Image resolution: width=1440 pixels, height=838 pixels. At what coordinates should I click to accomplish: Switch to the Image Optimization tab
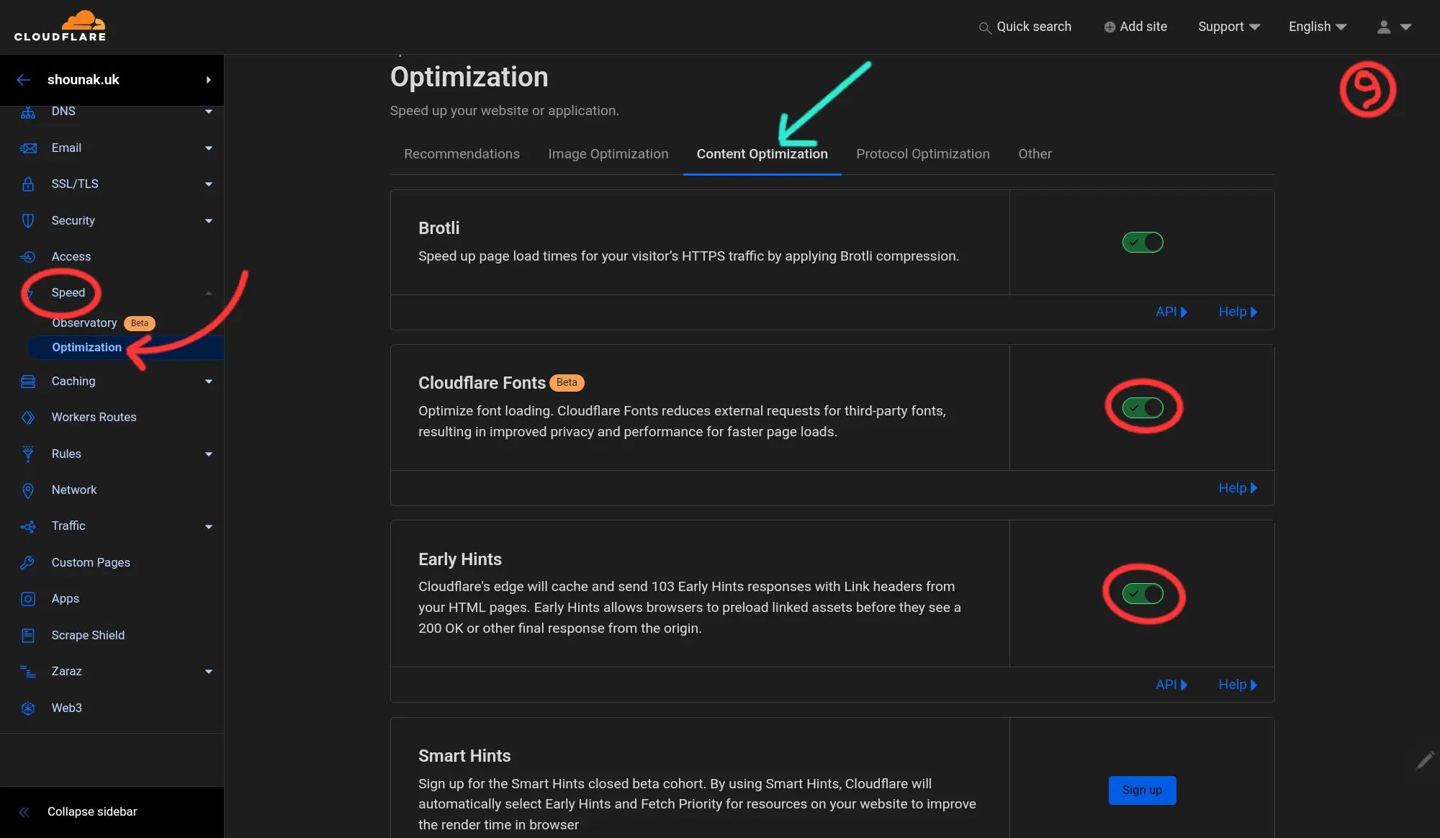(608, 155)
